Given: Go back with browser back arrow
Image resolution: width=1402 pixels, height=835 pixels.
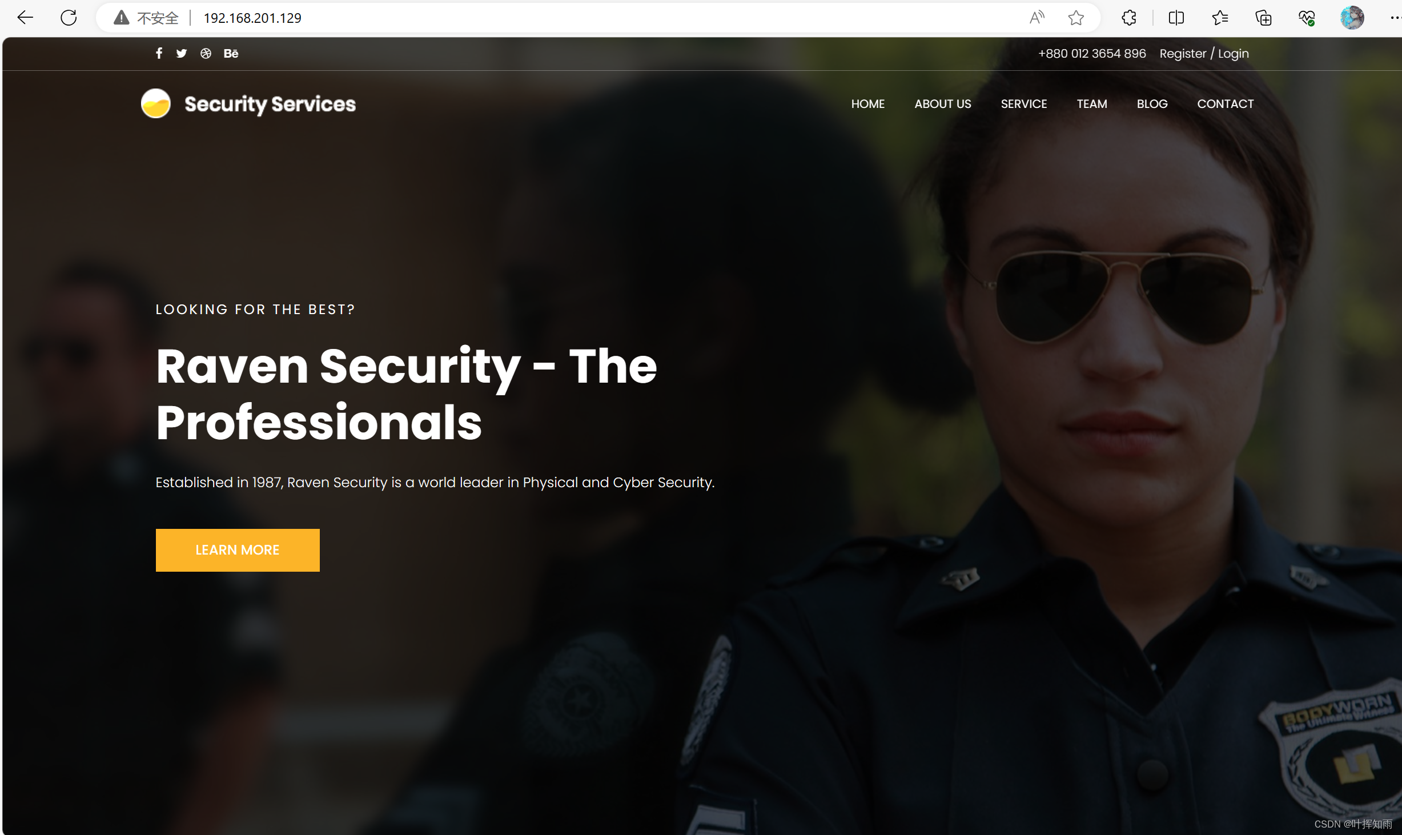Looking at the screenshot, I should (x=25, y=18).
